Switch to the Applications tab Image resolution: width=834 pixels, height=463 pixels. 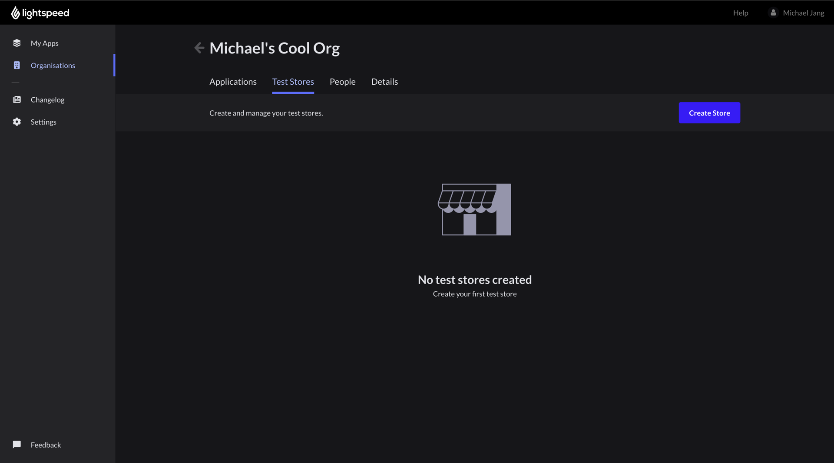(233, 82)
